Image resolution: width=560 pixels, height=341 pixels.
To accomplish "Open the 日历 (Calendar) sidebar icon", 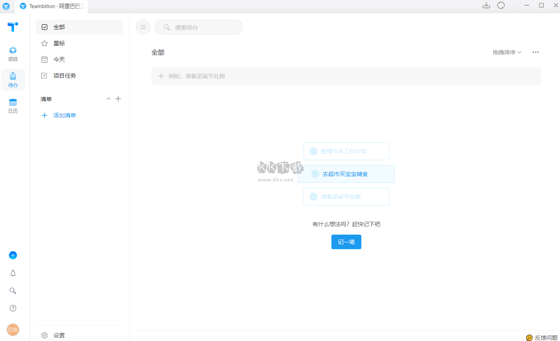I will (13, 106).
